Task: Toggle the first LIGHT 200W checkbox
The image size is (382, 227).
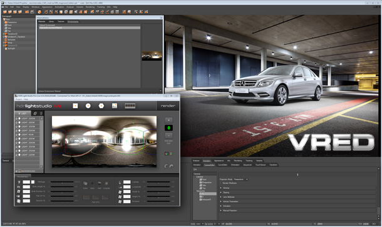Action: pos(16,118)
